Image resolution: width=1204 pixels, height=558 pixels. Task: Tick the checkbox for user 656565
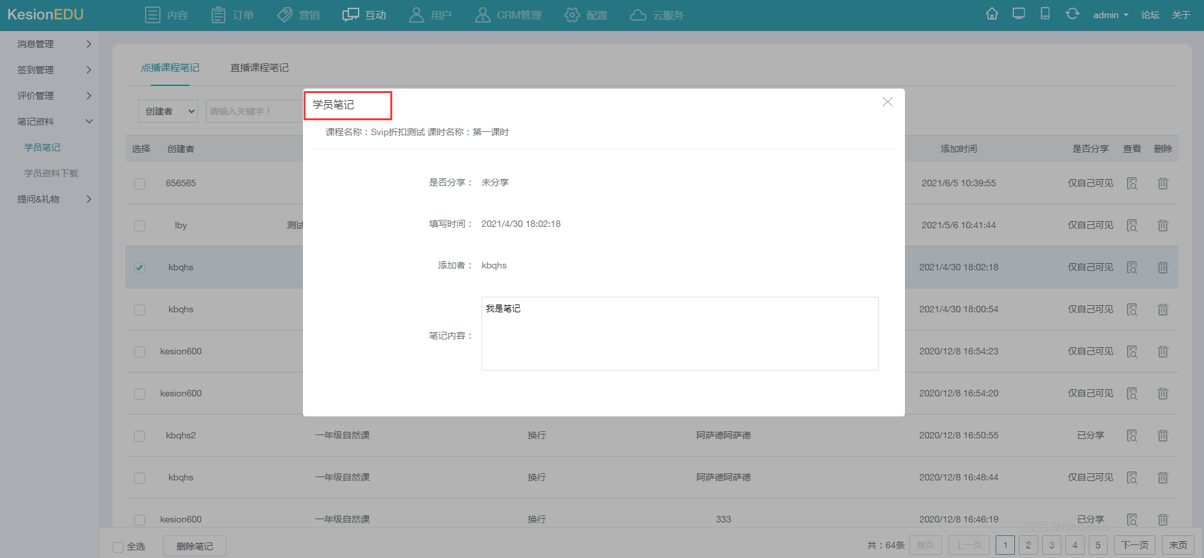(139, 184)
